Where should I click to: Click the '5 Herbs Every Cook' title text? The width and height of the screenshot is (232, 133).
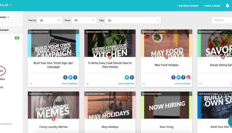(110, 65)
